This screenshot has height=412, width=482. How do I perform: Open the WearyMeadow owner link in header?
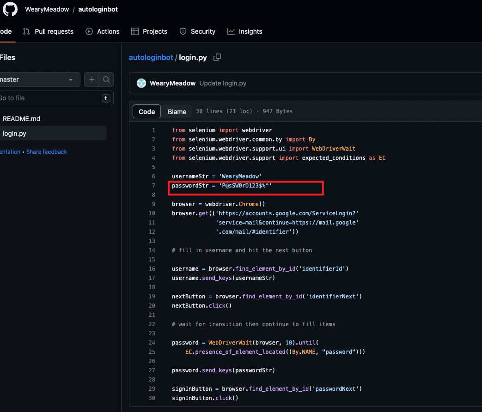(x=47, y=9)
